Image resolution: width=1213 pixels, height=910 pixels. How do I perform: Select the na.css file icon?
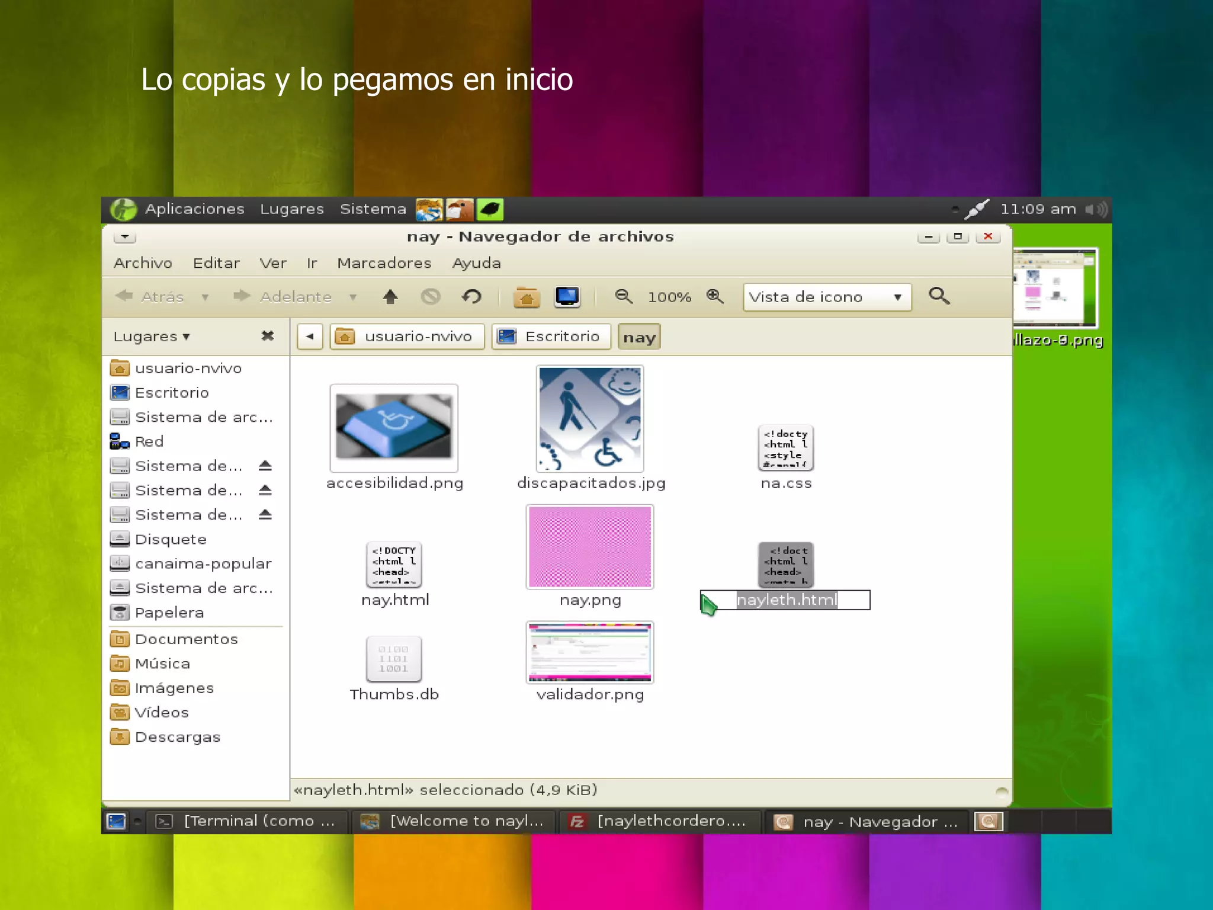(786, 447)
